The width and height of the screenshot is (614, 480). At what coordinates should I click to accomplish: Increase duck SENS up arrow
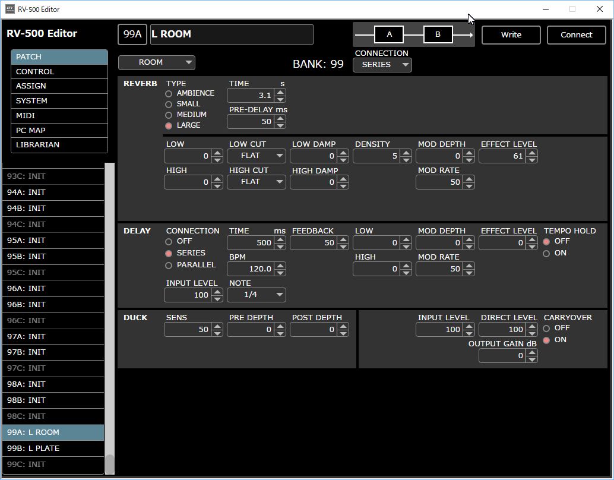point(217,326)
